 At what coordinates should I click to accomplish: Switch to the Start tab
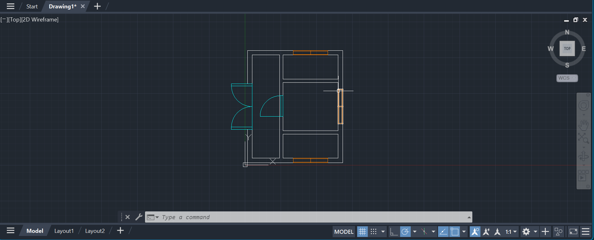click(32, 7)
